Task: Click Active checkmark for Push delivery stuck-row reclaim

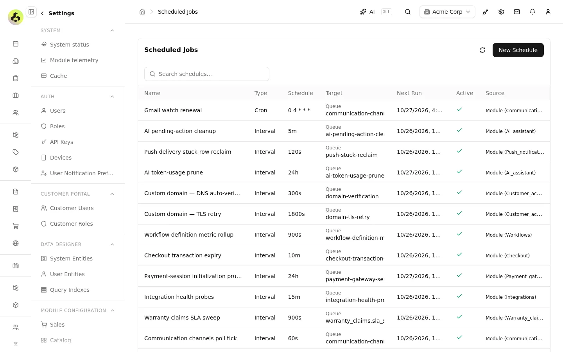Action: coord(459,151)
